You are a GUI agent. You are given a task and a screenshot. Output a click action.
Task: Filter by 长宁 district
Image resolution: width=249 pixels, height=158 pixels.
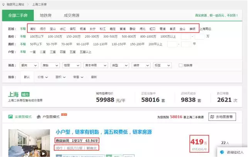point(93,29)
